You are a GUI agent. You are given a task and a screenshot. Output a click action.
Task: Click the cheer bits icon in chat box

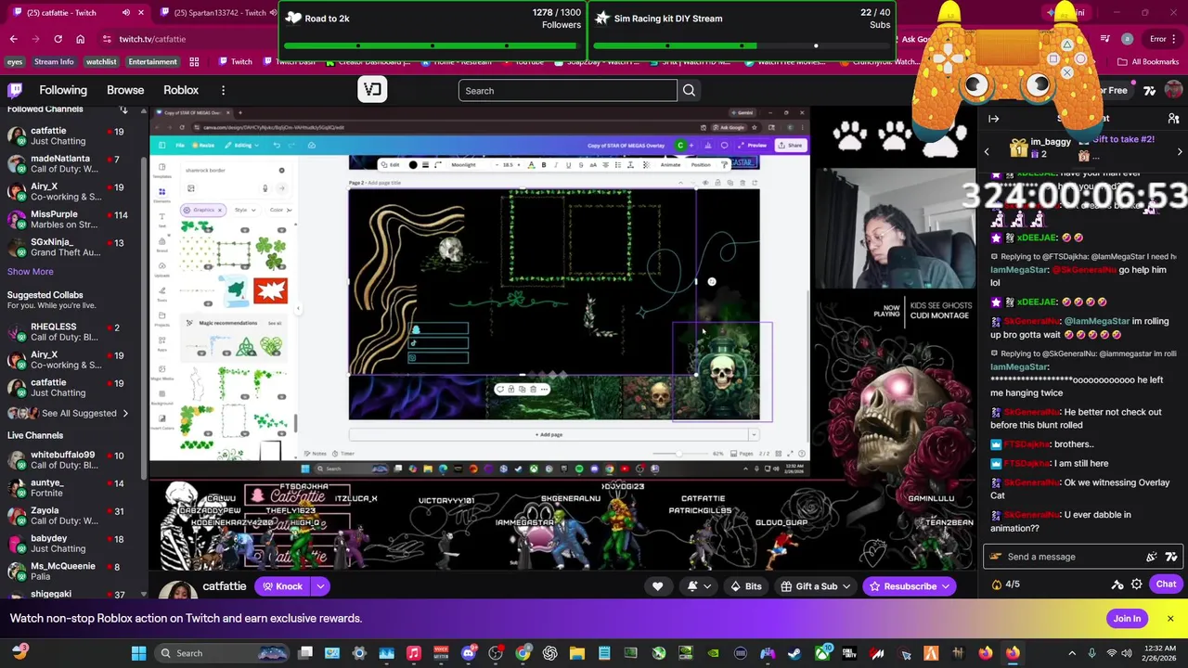click(1152, 557)
